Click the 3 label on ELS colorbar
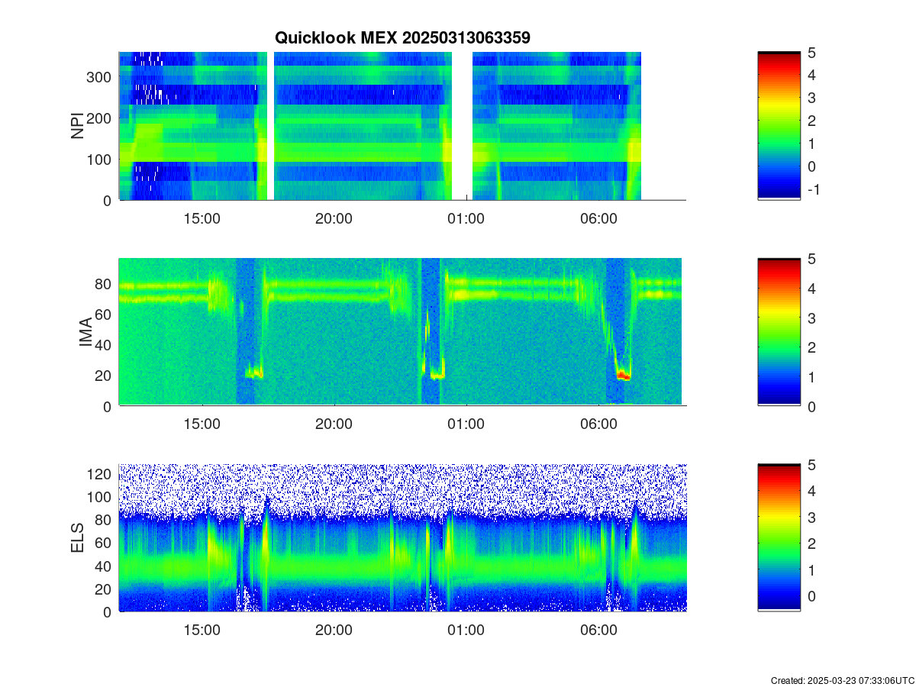This screenshot has height=687, width=916. click(x=811, y=517)
